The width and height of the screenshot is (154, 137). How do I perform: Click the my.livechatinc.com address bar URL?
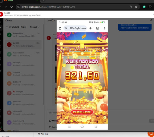pyautogui.click(x=48, y=7)
